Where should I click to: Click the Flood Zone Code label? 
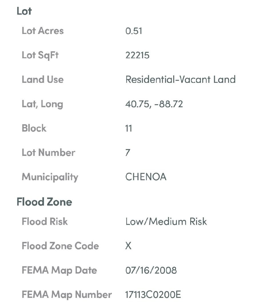pyautogui.click(x=60, y=246)
